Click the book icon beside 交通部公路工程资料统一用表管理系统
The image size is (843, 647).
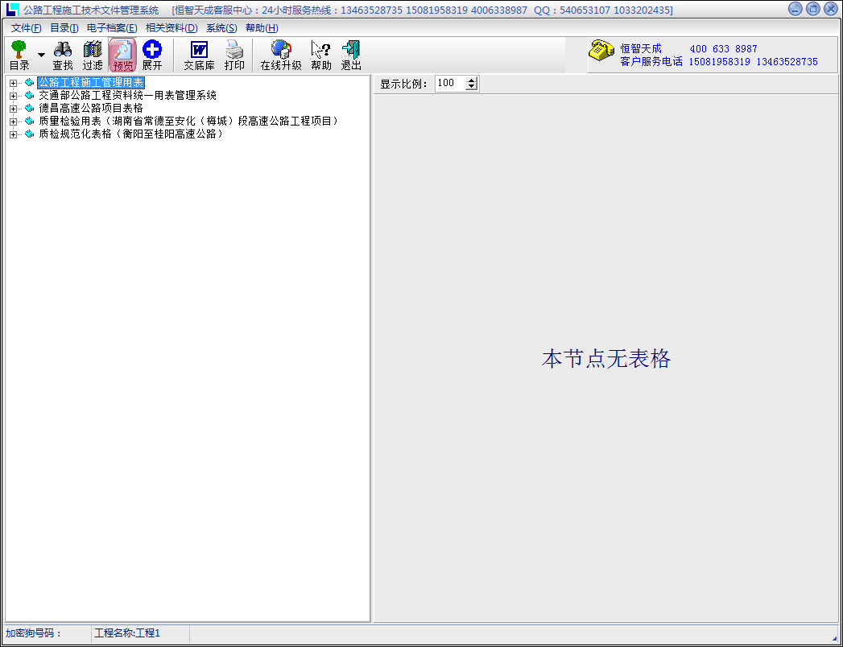click(x=30, y=96)
